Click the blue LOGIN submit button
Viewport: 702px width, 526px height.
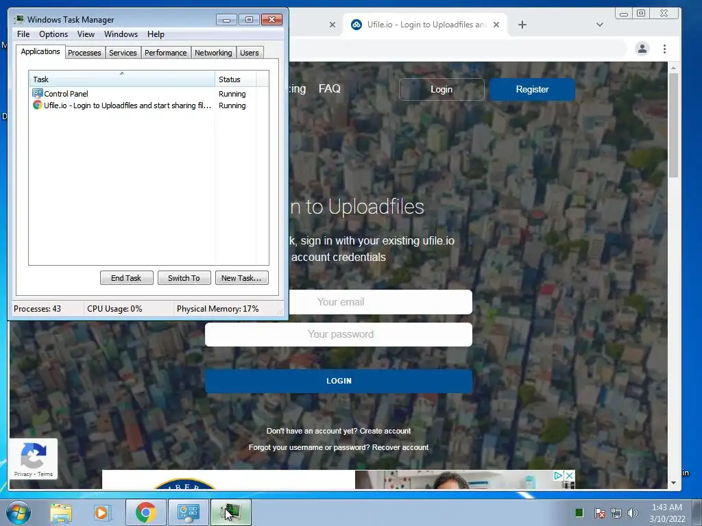pyautogui.click(x=339, y=381)
